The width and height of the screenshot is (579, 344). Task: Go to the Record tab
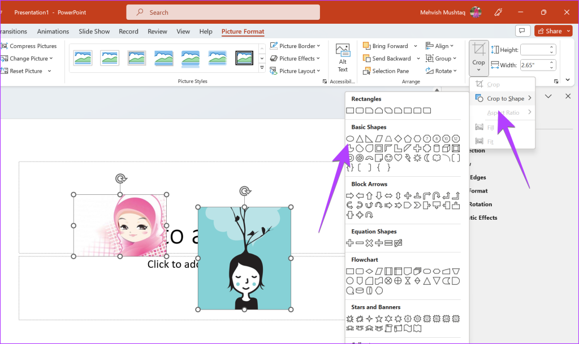click(128, 31)
